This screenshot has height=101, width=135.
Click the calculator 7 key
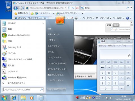(x=102, y=73)
